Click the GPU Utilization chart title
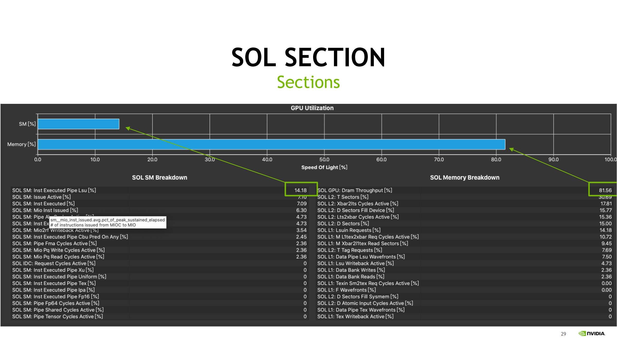This screenshot has width=617, height=347. [312, 108]
